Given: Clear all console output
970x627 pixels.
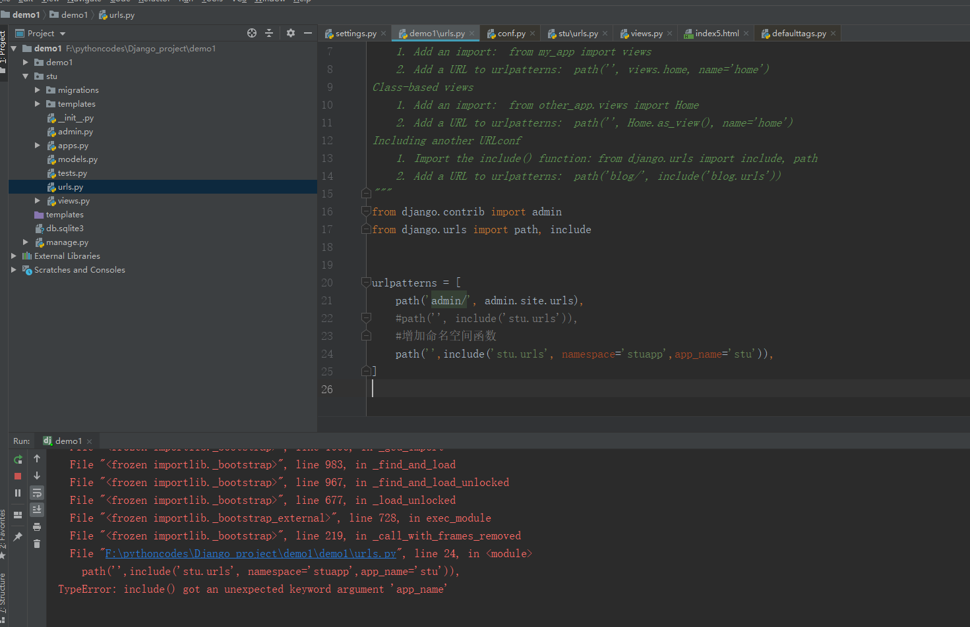Looking at the screenshot, I should [37, 543].
